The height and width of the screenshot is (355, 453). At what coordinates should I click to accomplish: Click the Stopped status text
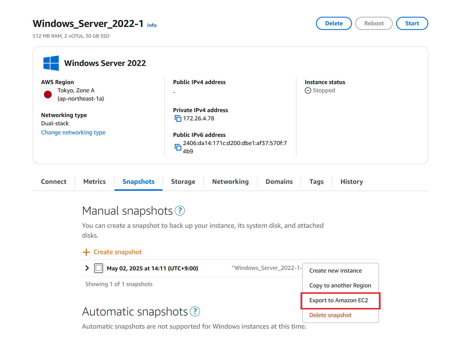tap(324, 90)
